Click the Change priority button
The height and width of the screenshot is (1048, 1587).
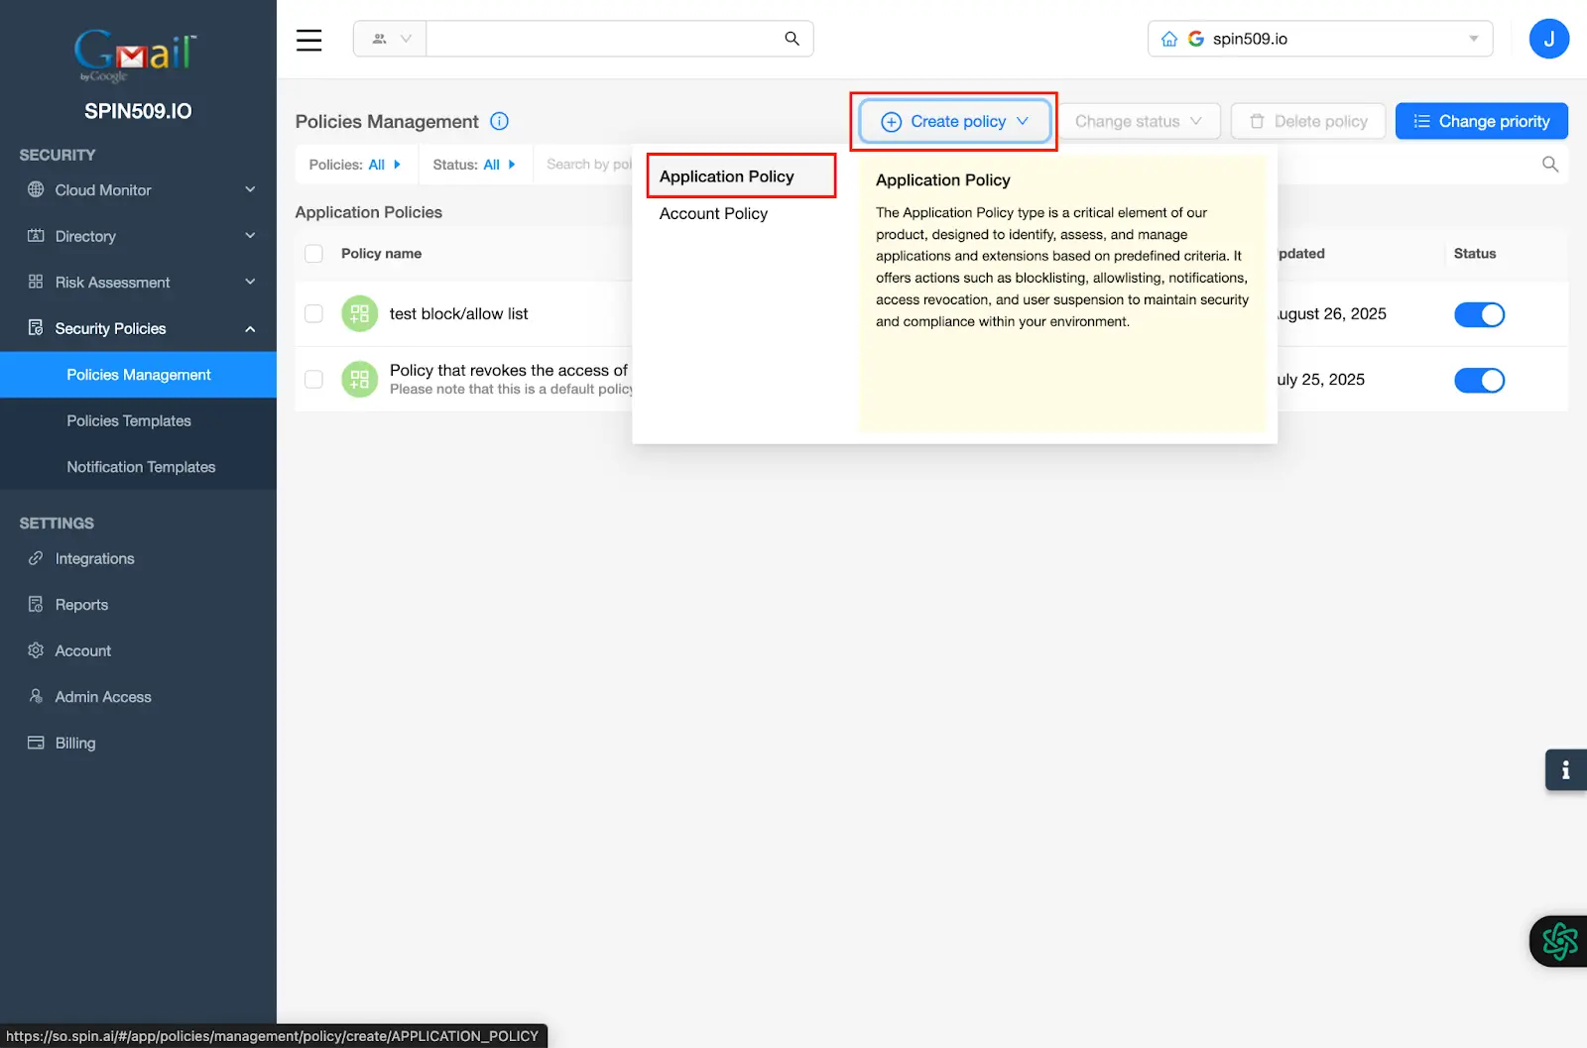tap(1481, 121)
